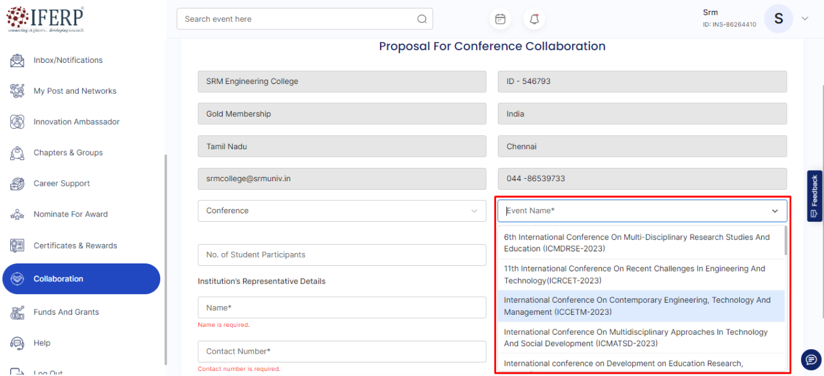824x376 pixels.
Task: Focus the No. of Student Participants field
Action: coord(342,255)
